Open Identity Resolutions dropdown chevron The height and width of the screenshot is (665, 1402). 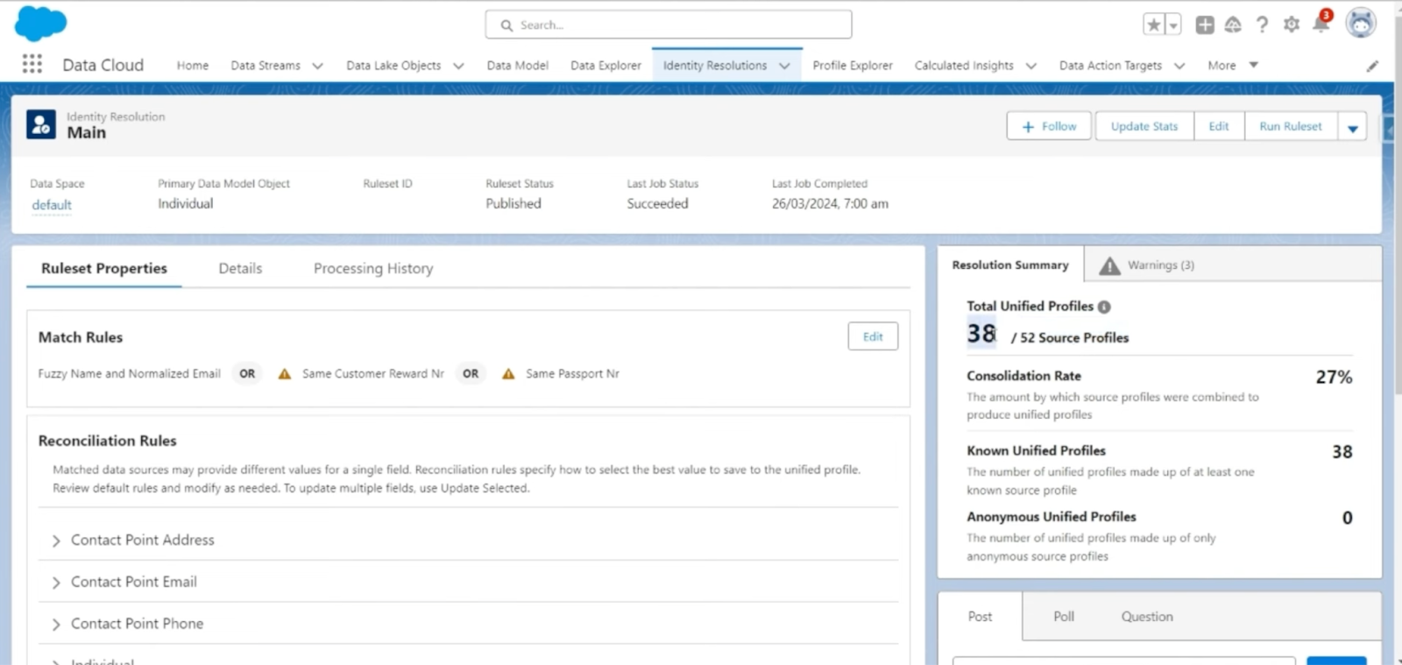pos(784,66)
